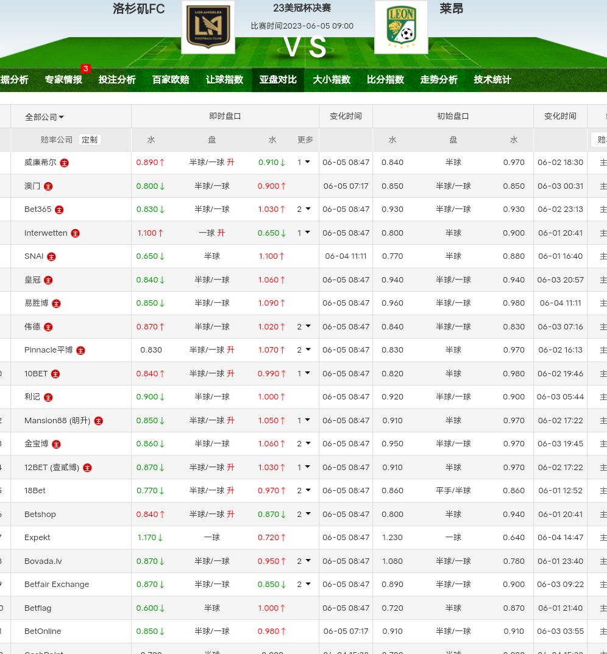
Task: Click the red 主 badge beside Pinnacle平博
Action: pos(80,351)
